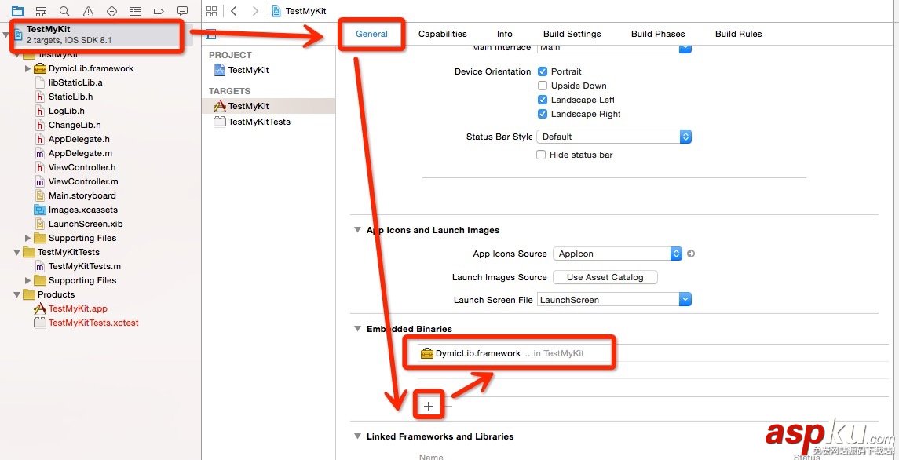Screen dimensions: 899x460
Task: Open the Breakpoint navigator
Action: pyautogui.click(x=159, y=12)
